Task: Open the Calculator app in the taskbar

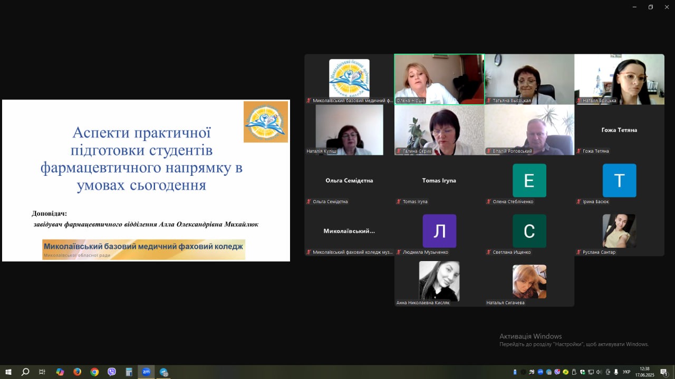Action: pos(129,372)
